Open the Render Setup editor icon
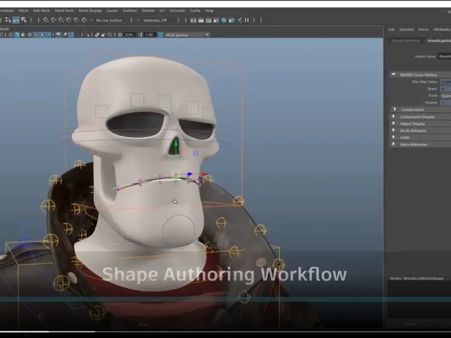 [231, 20]
